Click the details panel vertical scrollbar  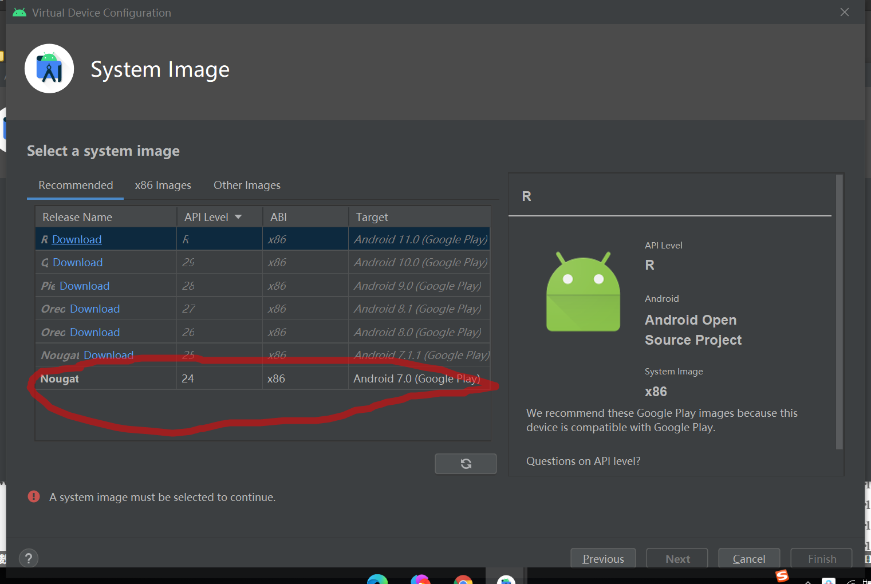coord(840,312)
